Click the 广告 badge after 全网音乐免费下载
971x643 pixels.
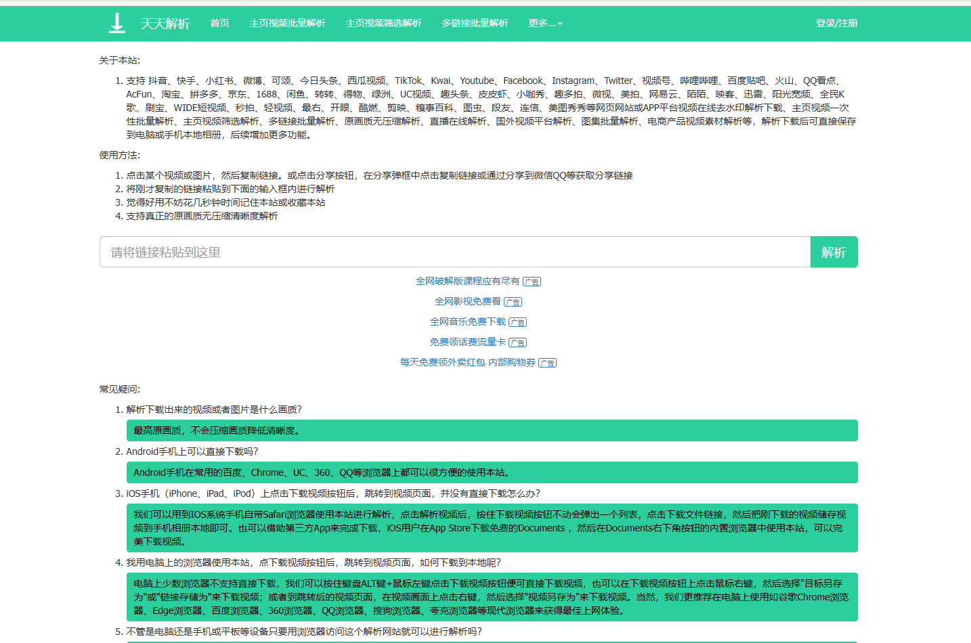tap(518, 322)
